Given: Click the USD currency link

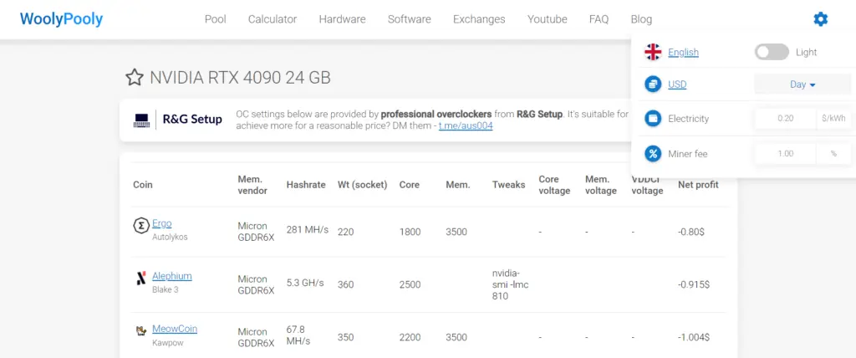Looking at the screenshot, I should (x=677, y=84).
